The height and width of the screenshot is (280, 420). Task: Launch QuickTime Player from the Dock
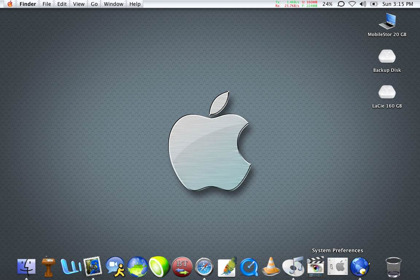point(249,267)
